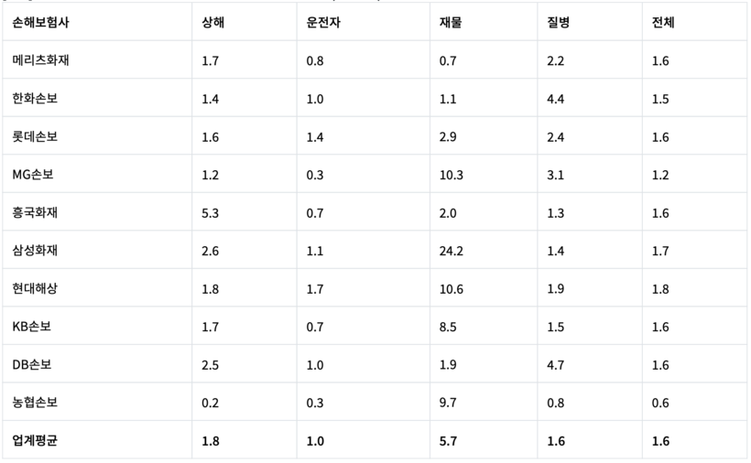Click 삼성화재's 재물 value 24.2

[451, 251]
